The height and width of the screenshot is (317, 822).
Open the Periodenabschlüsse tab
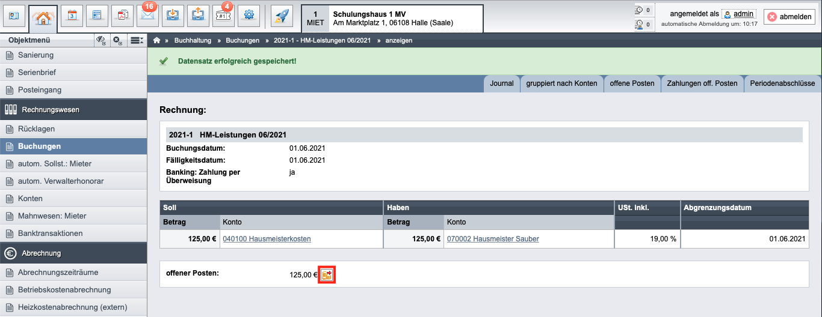782,83
